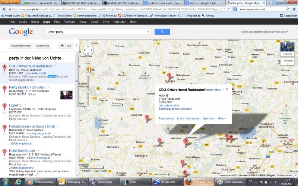Viewport: 298px width, 186px height.
Task: Click the blue search magnifier button
Action: pos(162,32)
